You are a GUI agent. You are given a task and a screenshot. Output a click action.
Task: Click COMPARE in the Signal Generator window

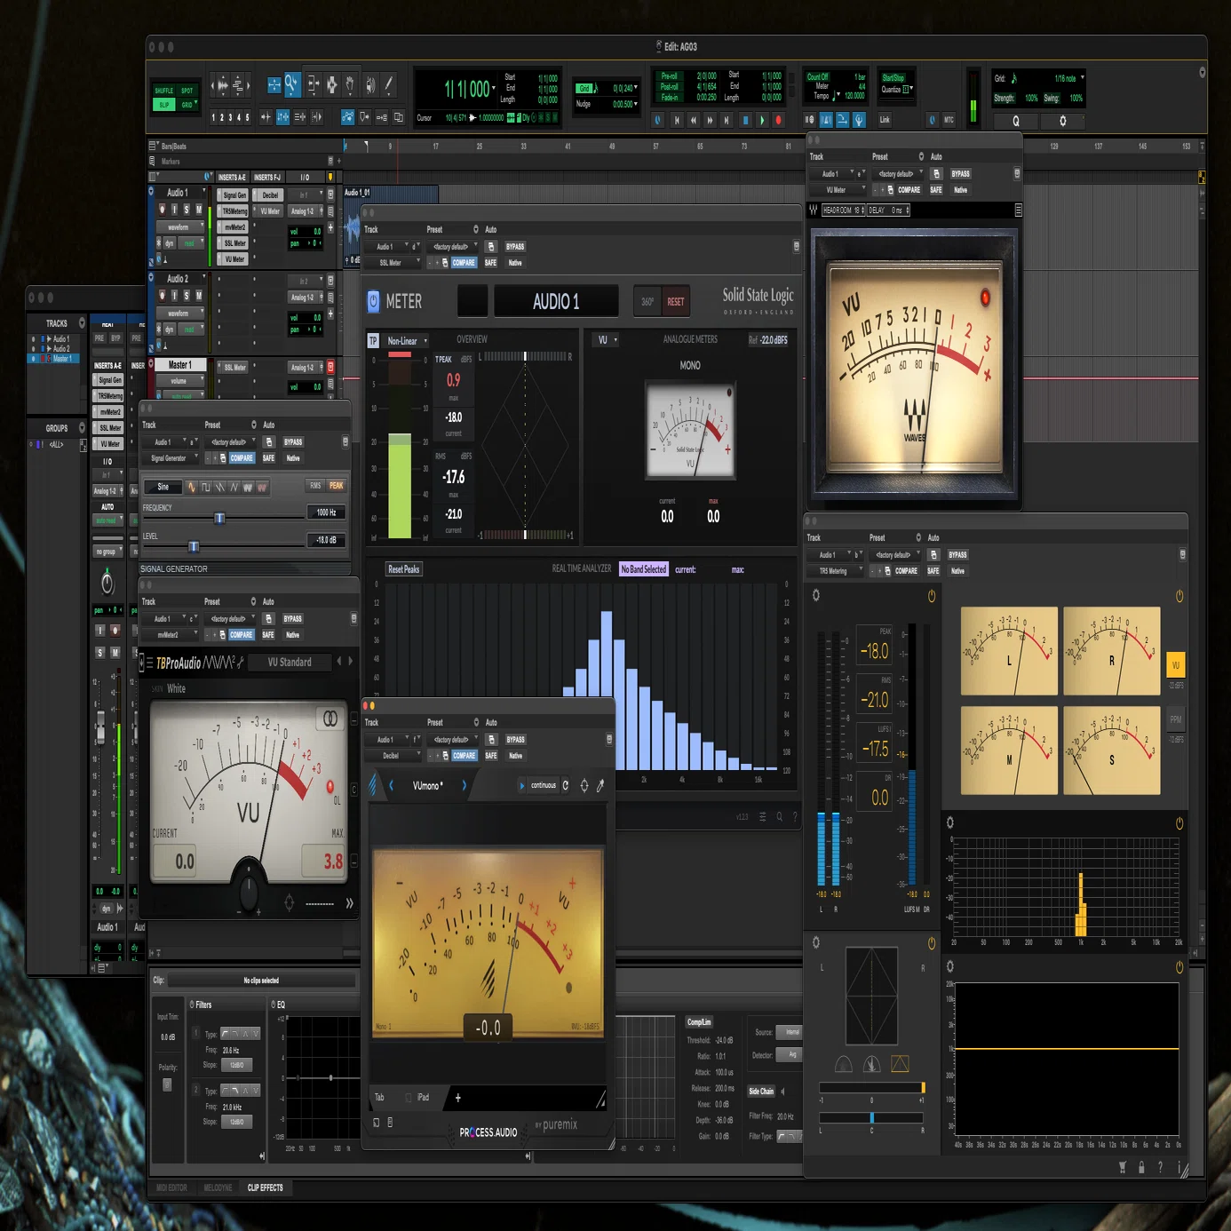(242, 458)
